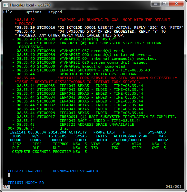Click the OWT status in TSO row
Viewport: 187px width, 192px height.
click(x=155, y=148)
